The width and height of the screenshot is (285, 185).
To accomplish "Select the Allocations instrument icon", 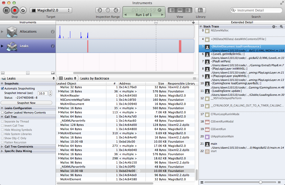I will 12,32.
